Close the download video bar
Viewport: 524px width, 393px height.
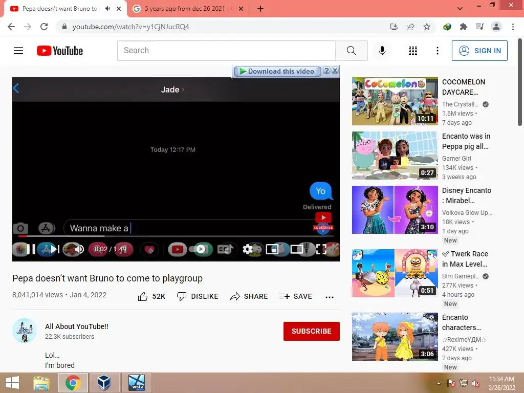[x=335, y=71]
